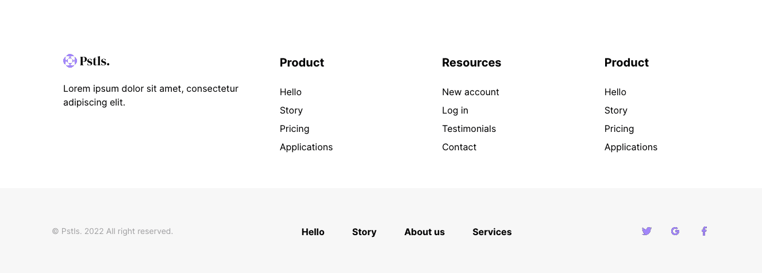Select the Log in link
The width and height of the screenshot is (762, 273).
point(455,111)
